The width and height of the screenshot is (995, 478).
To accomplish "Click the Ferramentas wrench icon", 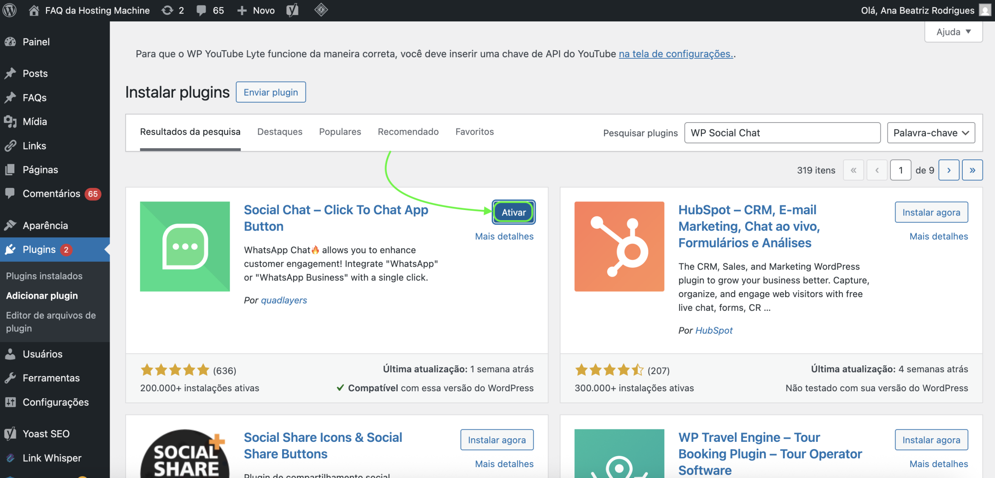I will (10, 378).
